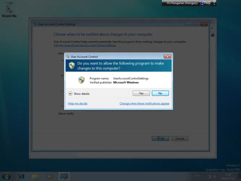
Task: Click OK in UAC Settings window
Action: pyautogui.click(x=160, y=138)
